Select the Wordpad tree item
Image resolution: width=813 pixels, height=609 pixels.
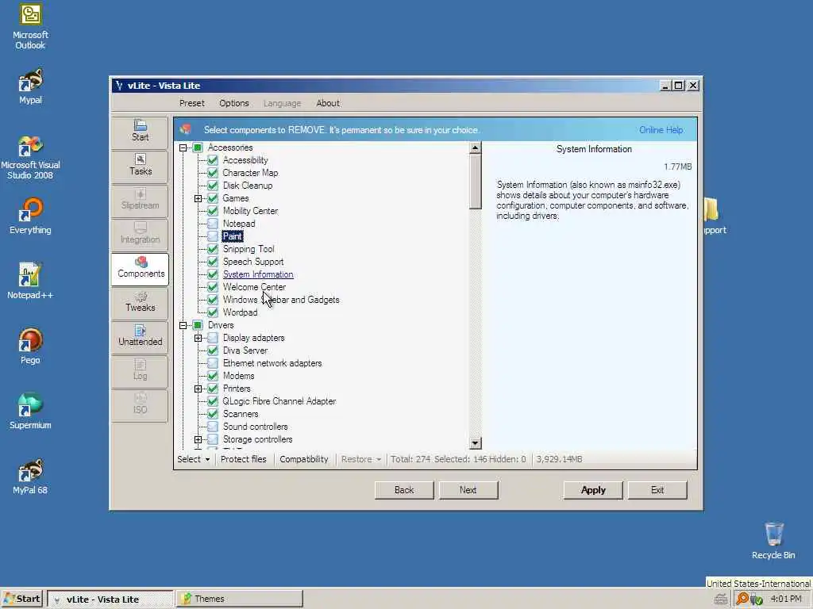pos(240,312)
